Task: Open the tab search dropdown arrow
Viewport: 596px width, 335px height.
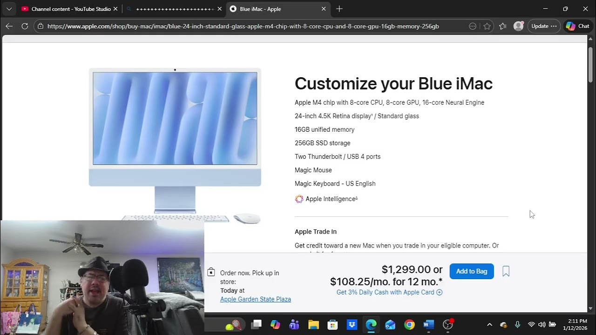Action: click(x=9, y=9)
